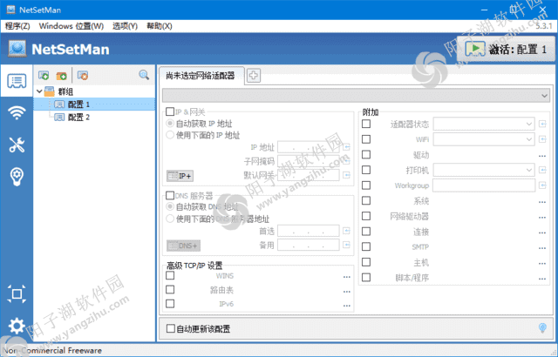Open the 打印机 dropdown
This screenshot has width=558, height=357.
pyautogui.click(x=484, y=170)
